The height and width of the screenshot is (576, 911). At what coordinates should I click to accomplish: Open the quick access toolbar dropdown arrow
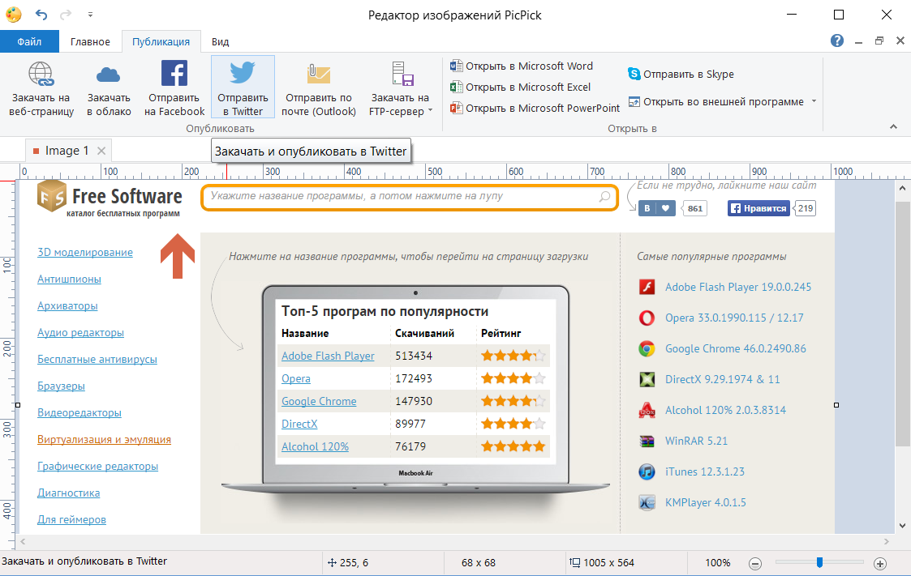click(x=89, y=15)
